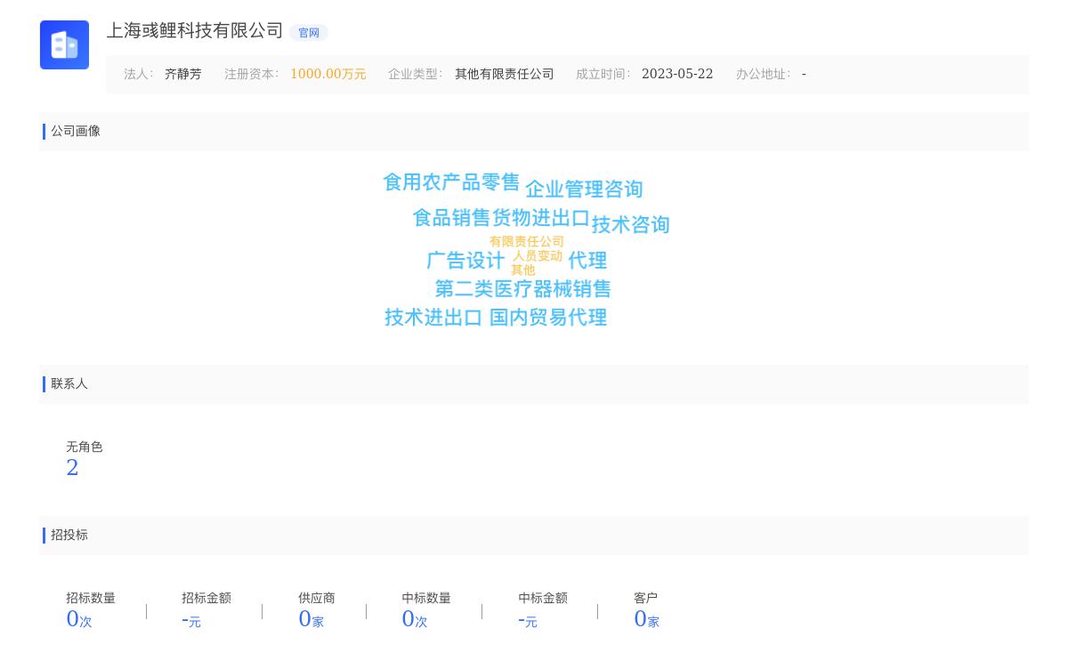Viewport: 1068px width, 669px height.
Task: Click word cloud tag 食品销售
Action: pos(451,218)
